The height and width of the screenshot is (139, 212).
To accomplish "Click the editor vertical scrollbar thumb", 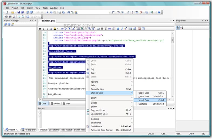I will (x=173, y=40).
